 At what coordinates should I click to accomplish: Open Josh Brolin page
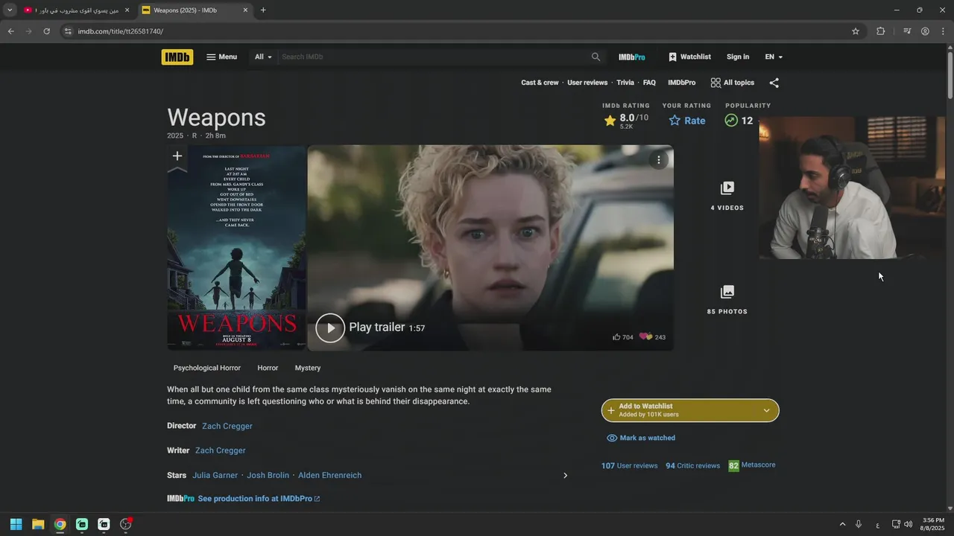268,475
